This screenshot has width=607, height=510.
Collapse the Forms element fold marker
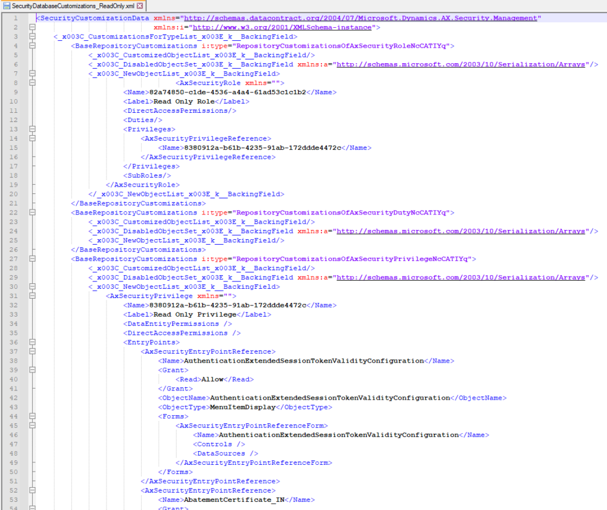pos(32,416)
